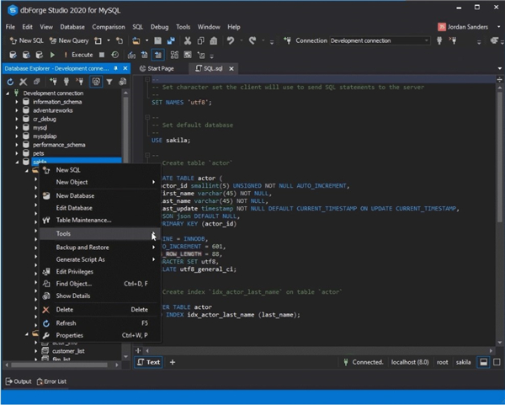Toggle the highlighted show-details button in Database Explorer

click(x=97, y=82)
